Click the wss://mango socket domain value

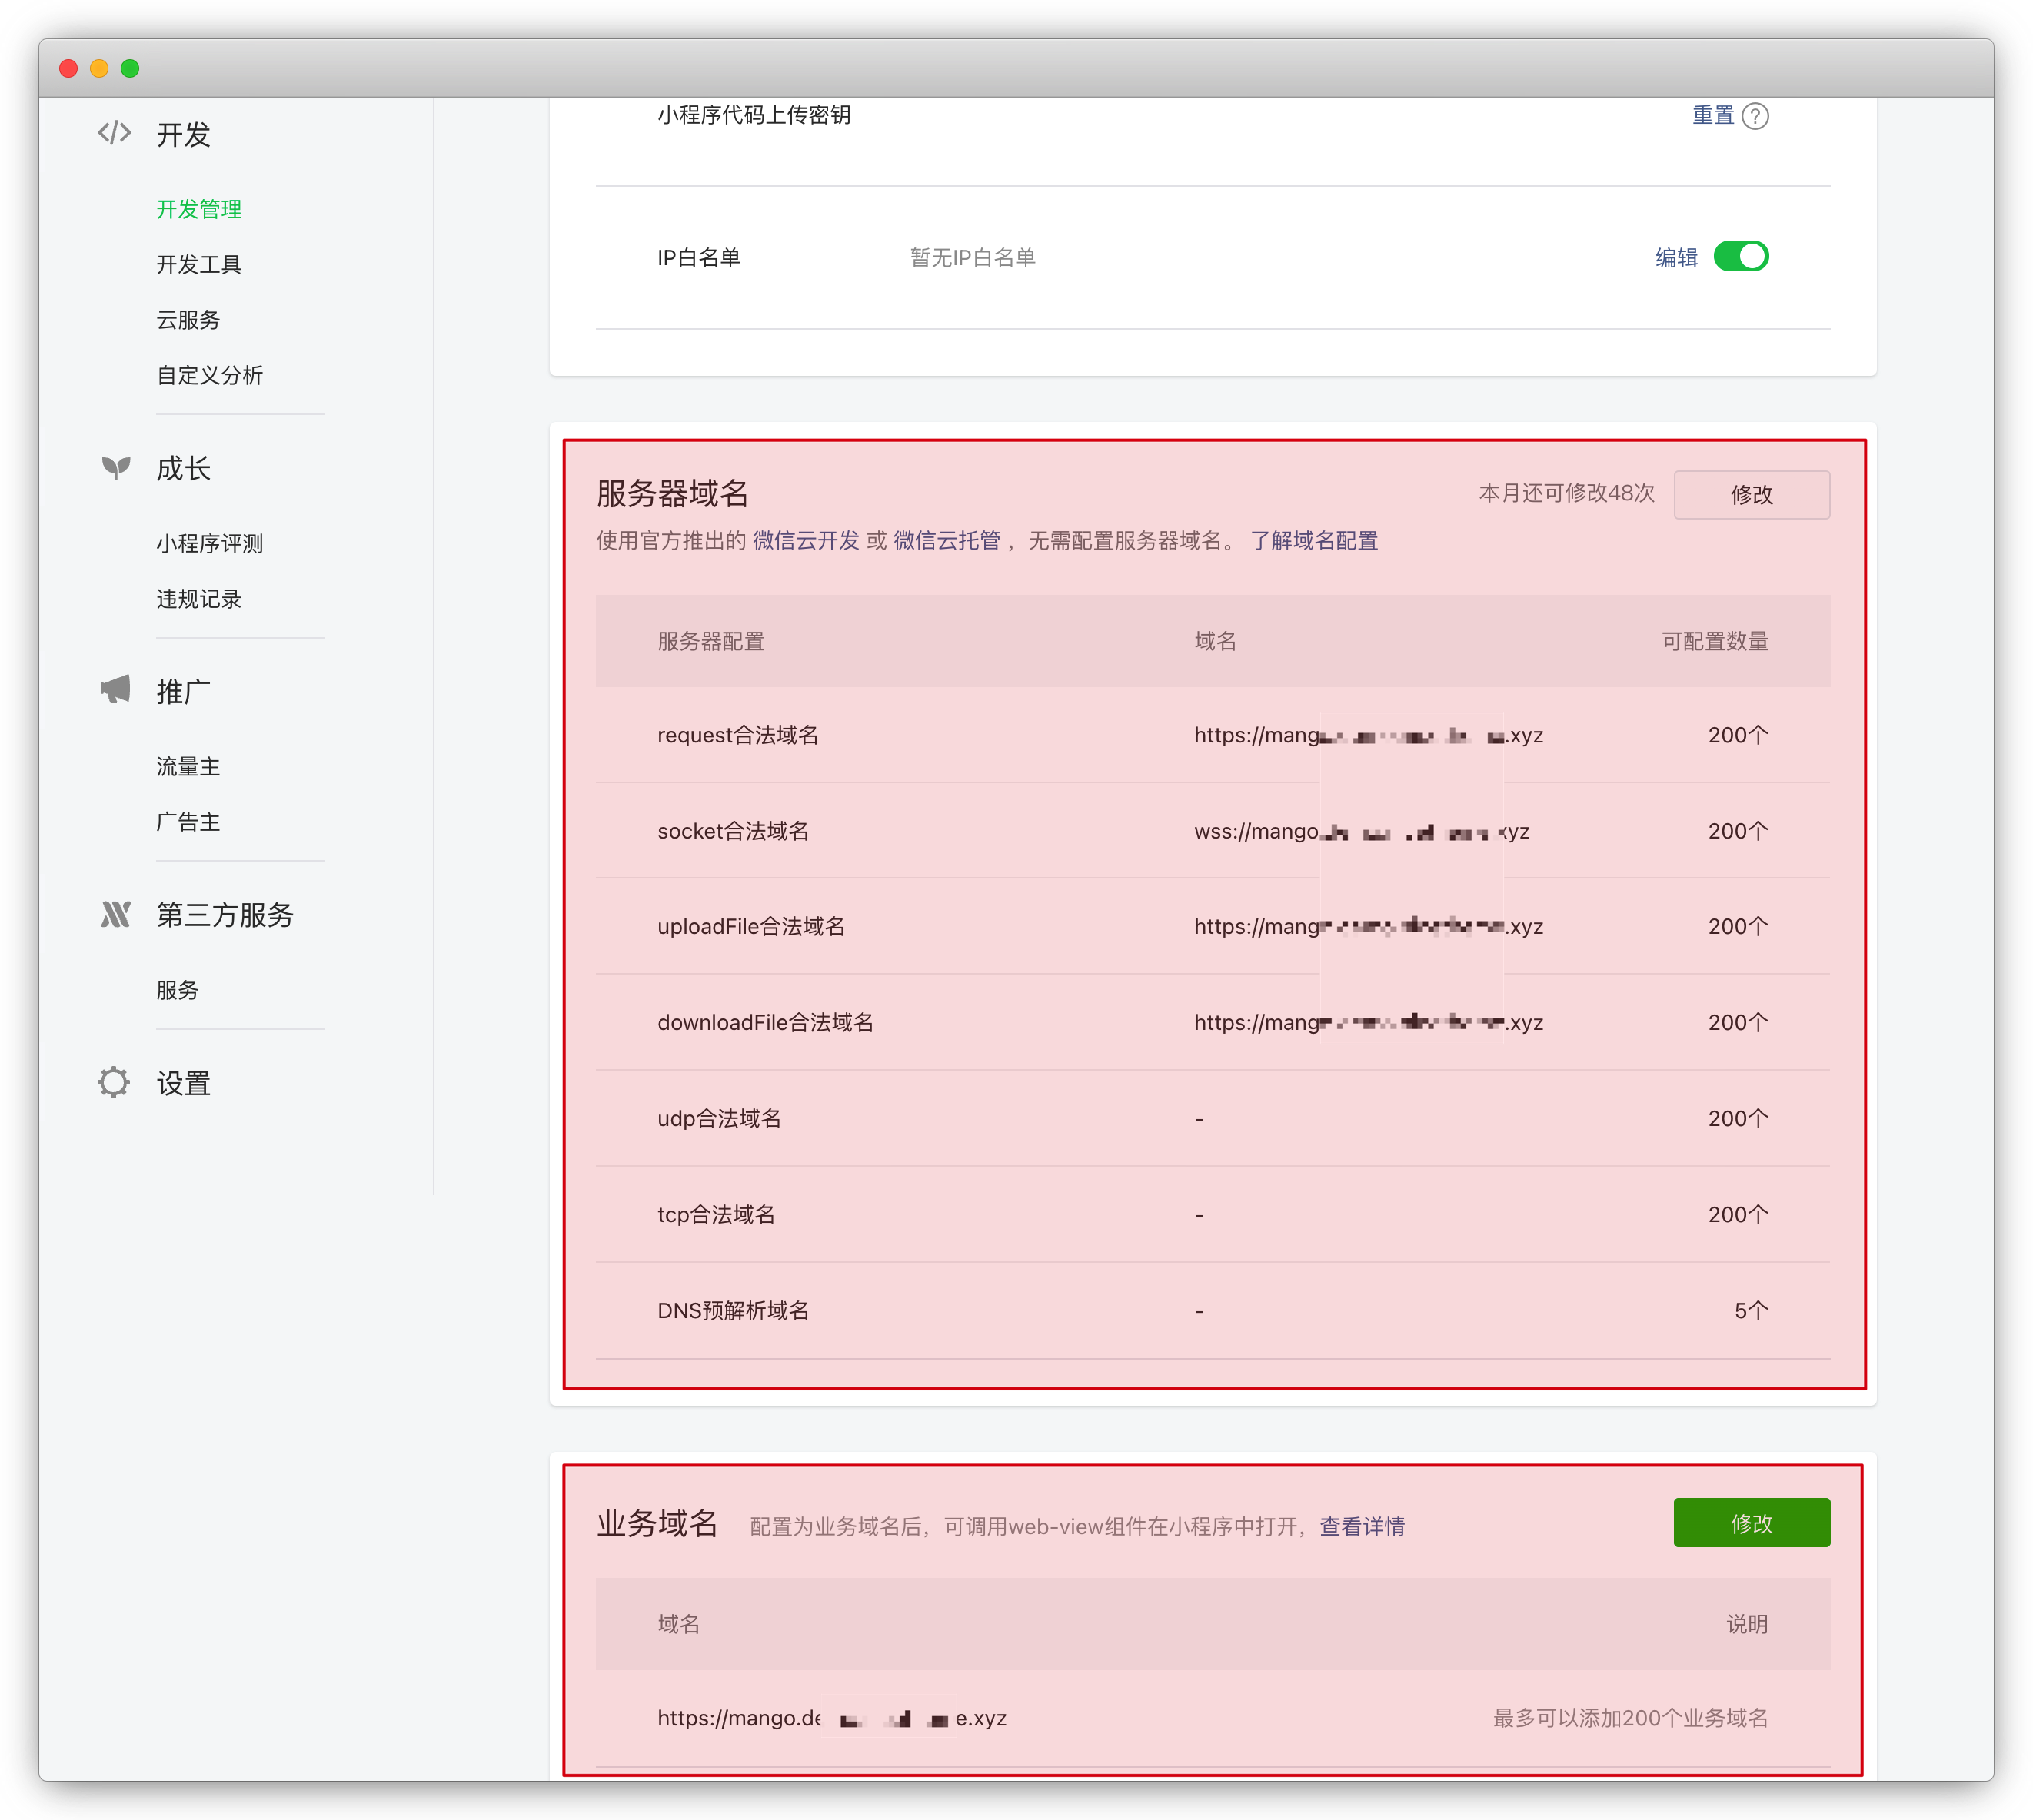(x=1362, y=831)
